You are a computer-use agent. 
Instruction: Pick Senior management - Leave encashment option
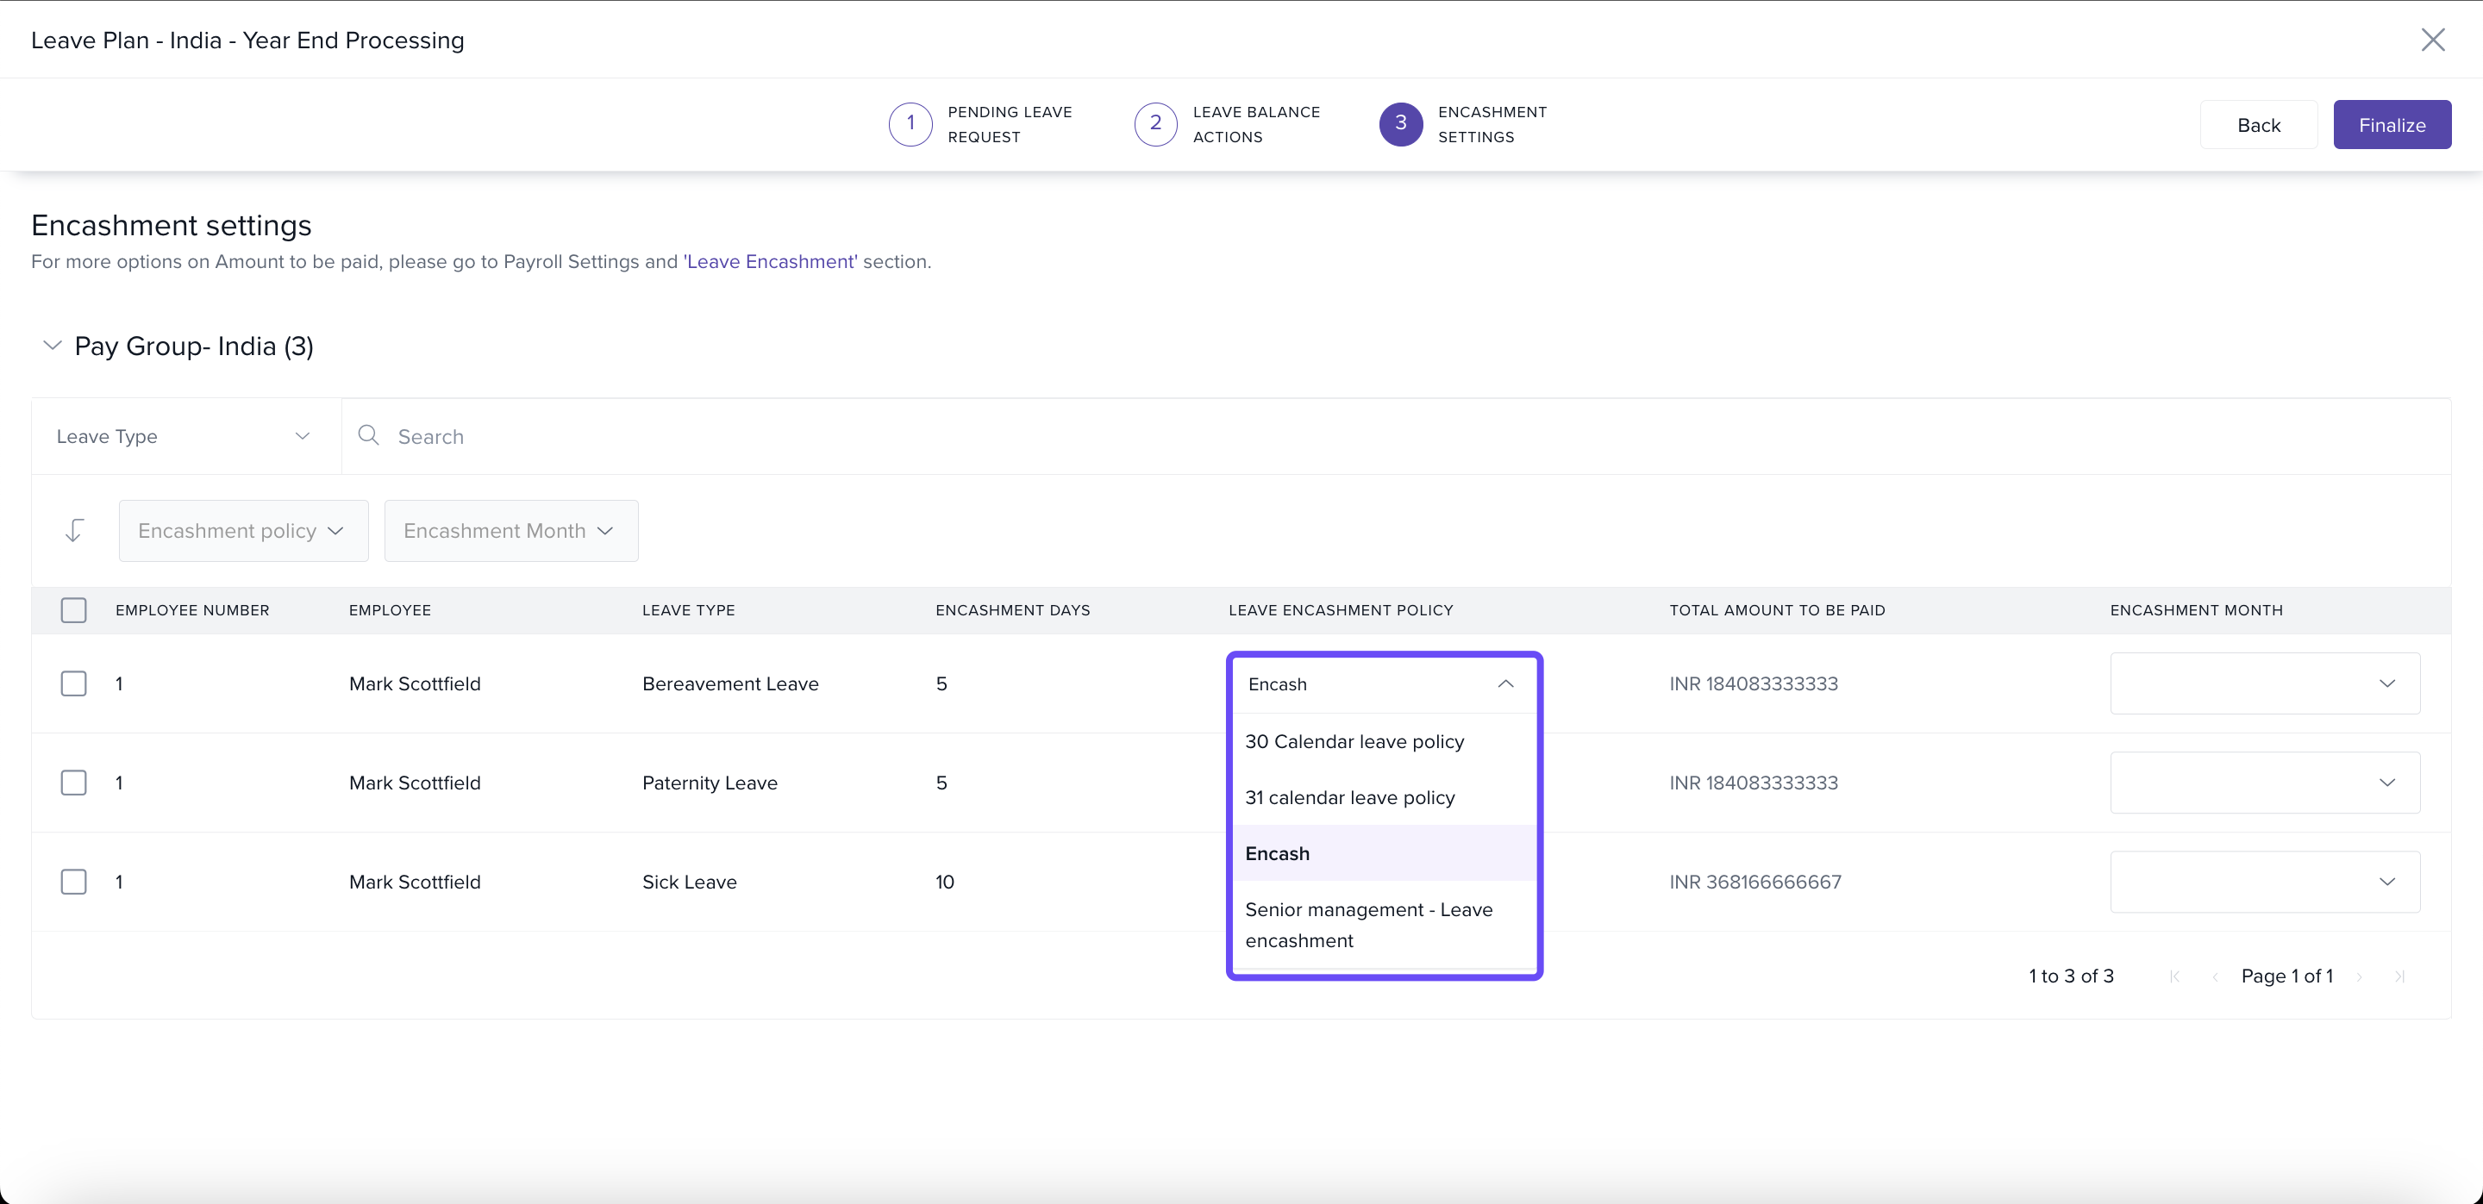click(x=1367, y=925)
